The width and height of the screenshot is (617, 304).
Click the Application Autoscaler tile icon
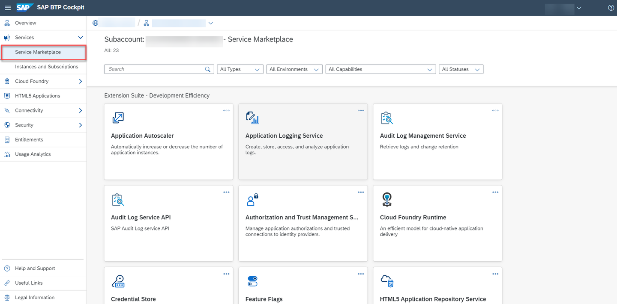click(x=118, y=118)
